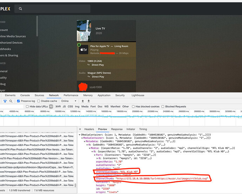Switch to the Response sub-tab

pos(117,129)
